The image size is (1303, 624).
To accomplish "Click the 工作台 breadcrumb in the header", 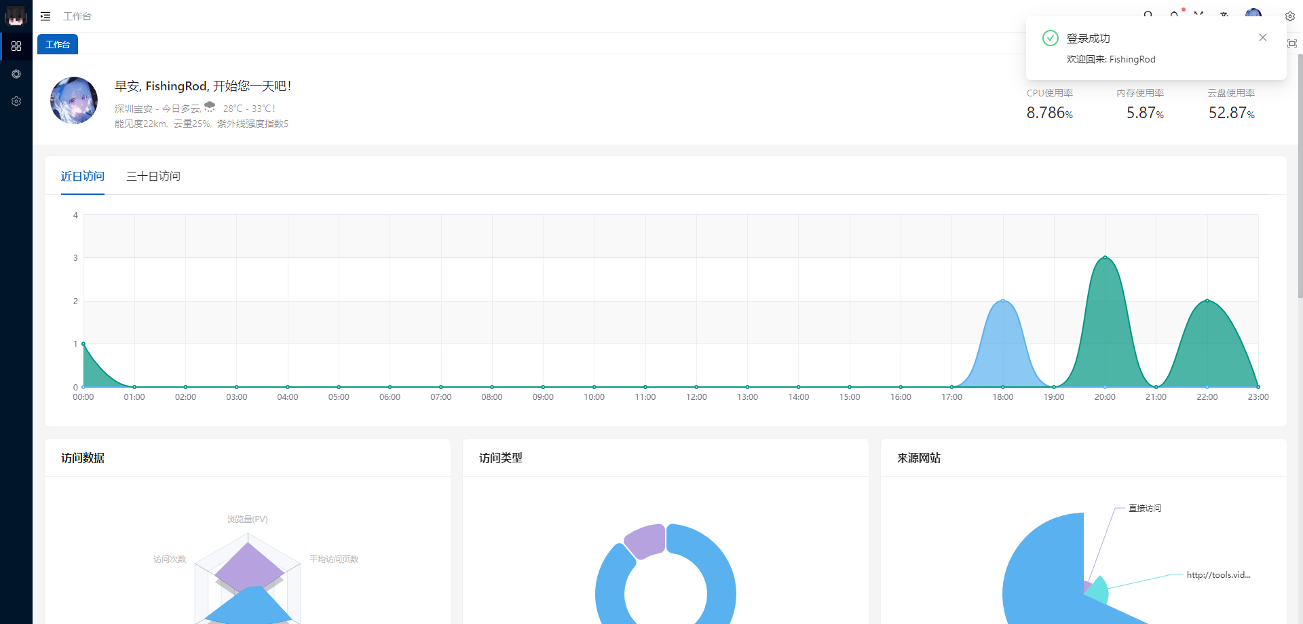I will point(77,16).
